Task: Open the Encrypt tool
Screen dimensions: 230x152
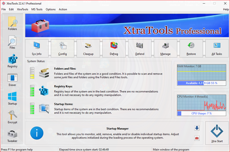Action: pos(13,117)
